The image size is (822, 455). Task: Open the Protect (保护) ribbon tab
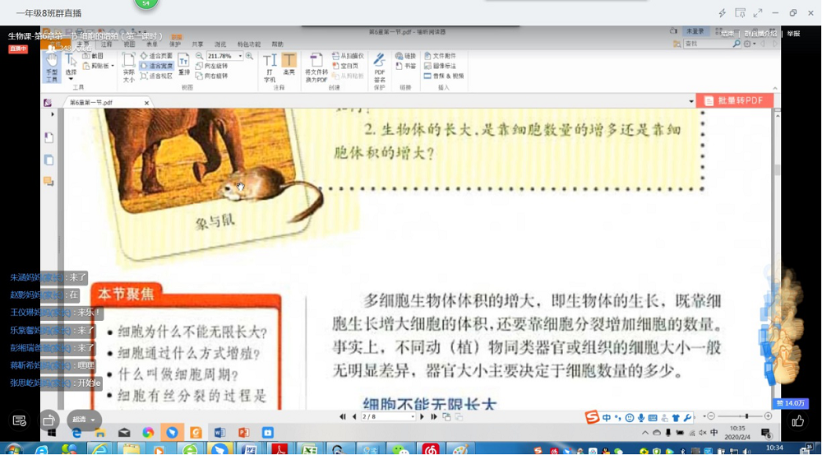[x=174, y=44]
